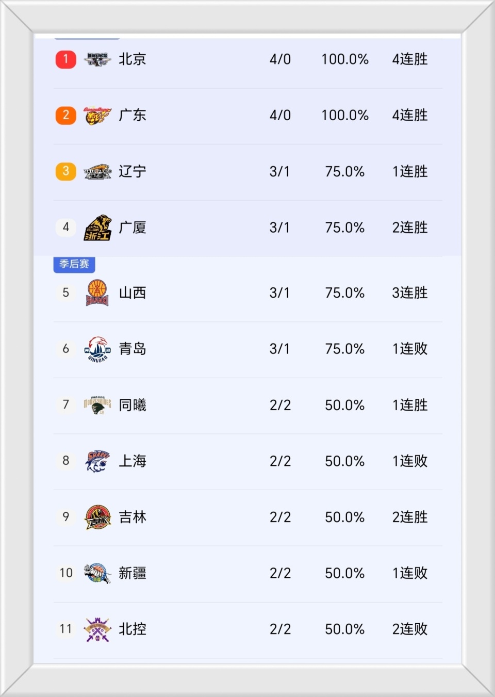Click Beijing's 4连胜 streak text
495x697 pixels.
[x=410, y=59]
